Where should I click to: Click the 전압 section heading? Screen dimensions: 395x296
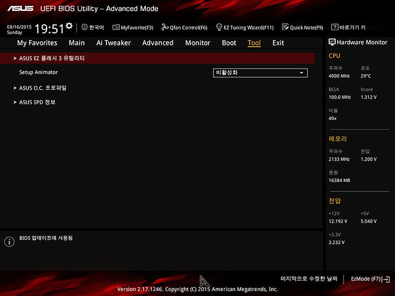click(335, 201)
